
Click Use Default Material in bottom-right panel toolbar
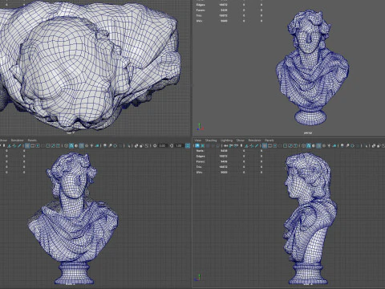point(314,146)
